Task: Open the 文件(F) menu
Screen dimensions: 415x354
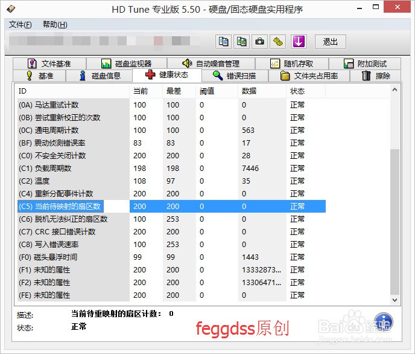Action: pyautogui.click(x=21, y=25)
